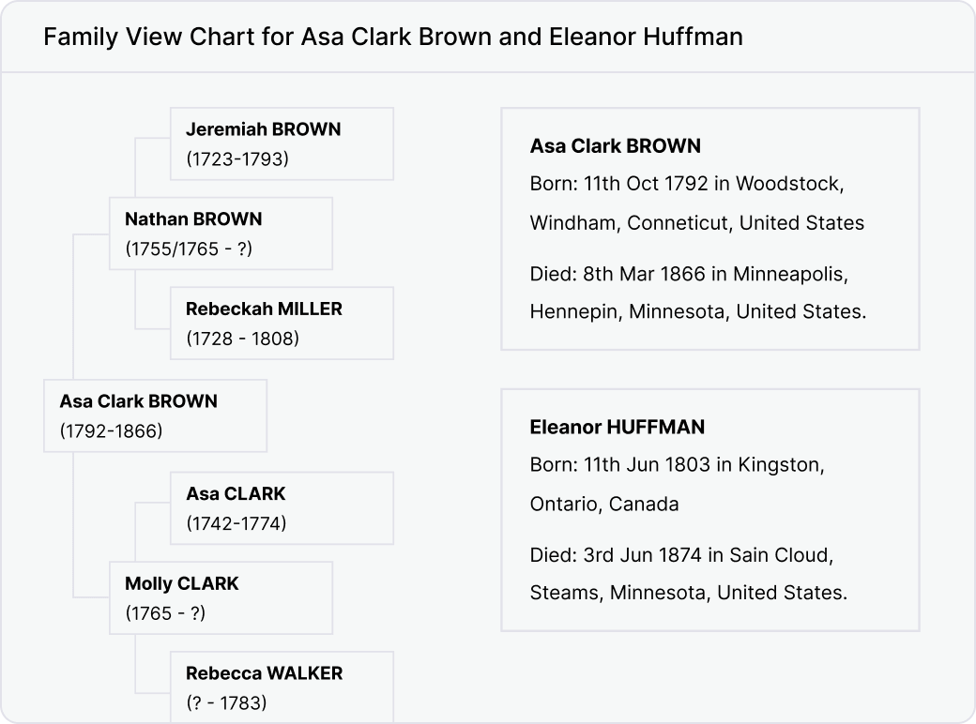Click the Family View Chart title
Viewport: 976px width, 724px height.
pyautogui.click(x=393, y=37)
